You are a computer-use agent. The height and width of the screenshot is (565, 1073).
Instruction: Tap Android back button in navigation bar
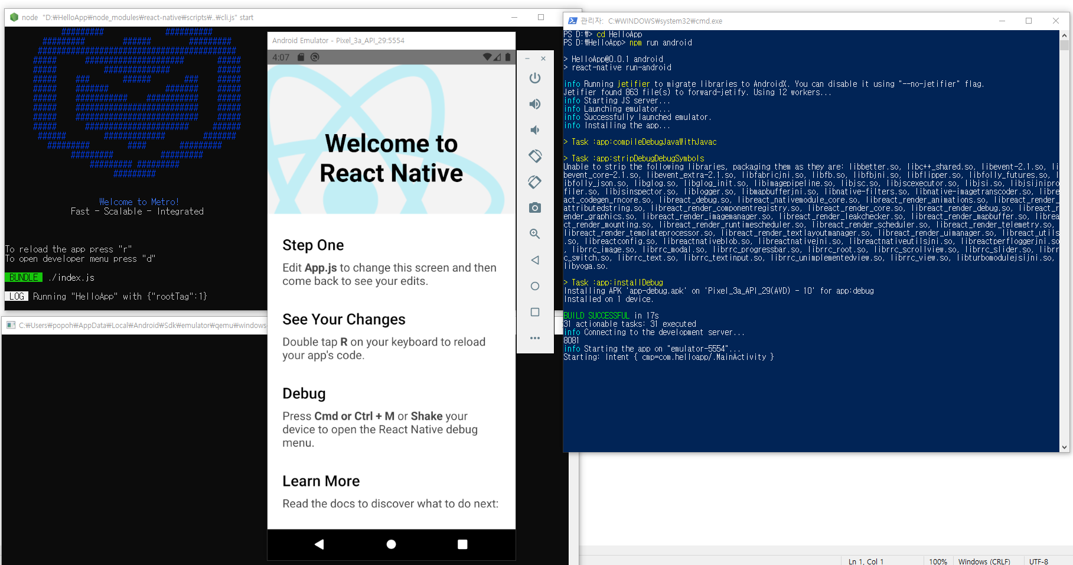(x=319, y=544)
